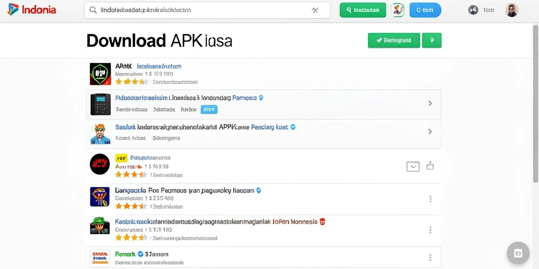
Task: Open the Indonia logo home link
Action: [32, 9]
